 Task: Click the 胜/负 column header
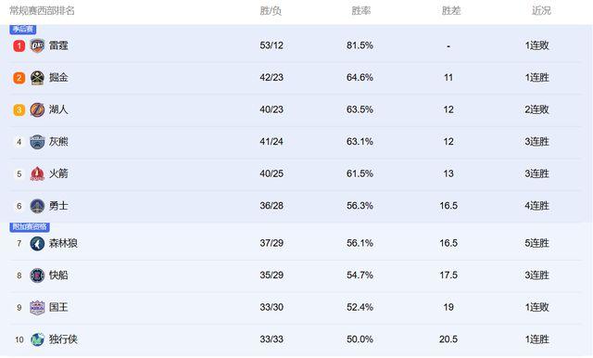[x=271, y=10]
